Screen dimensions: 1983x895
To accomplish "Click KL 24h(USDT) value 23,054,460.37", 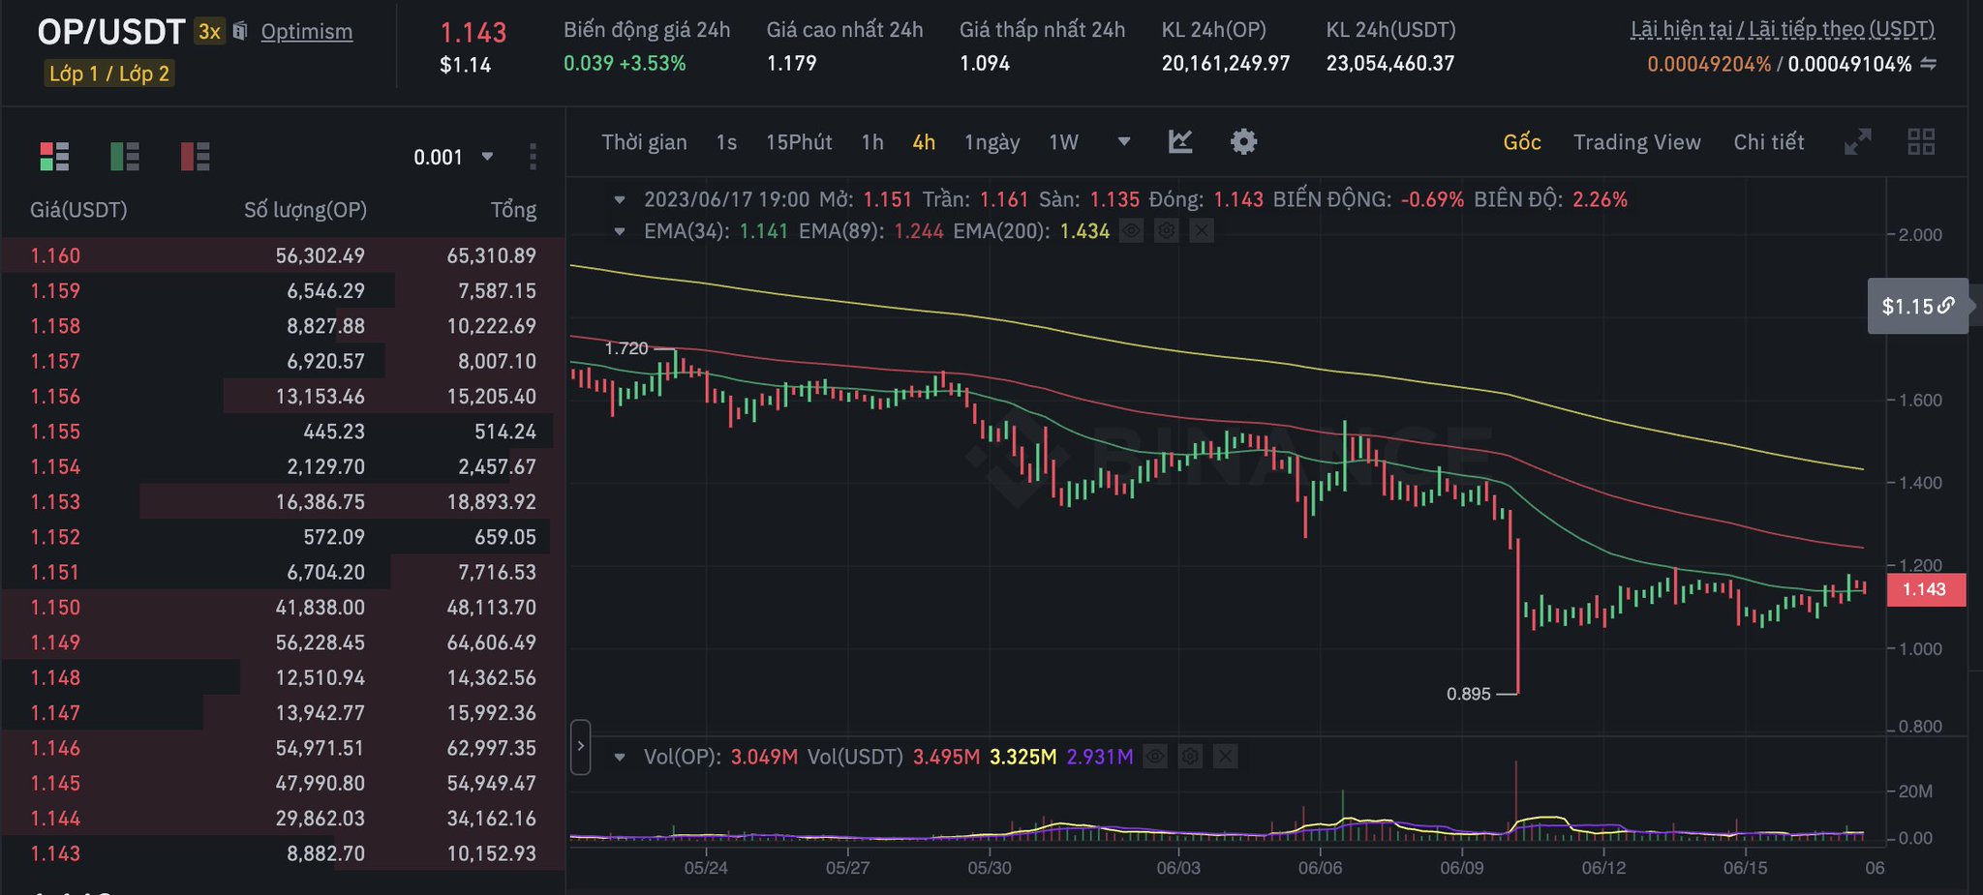I will pos(1390,63).
